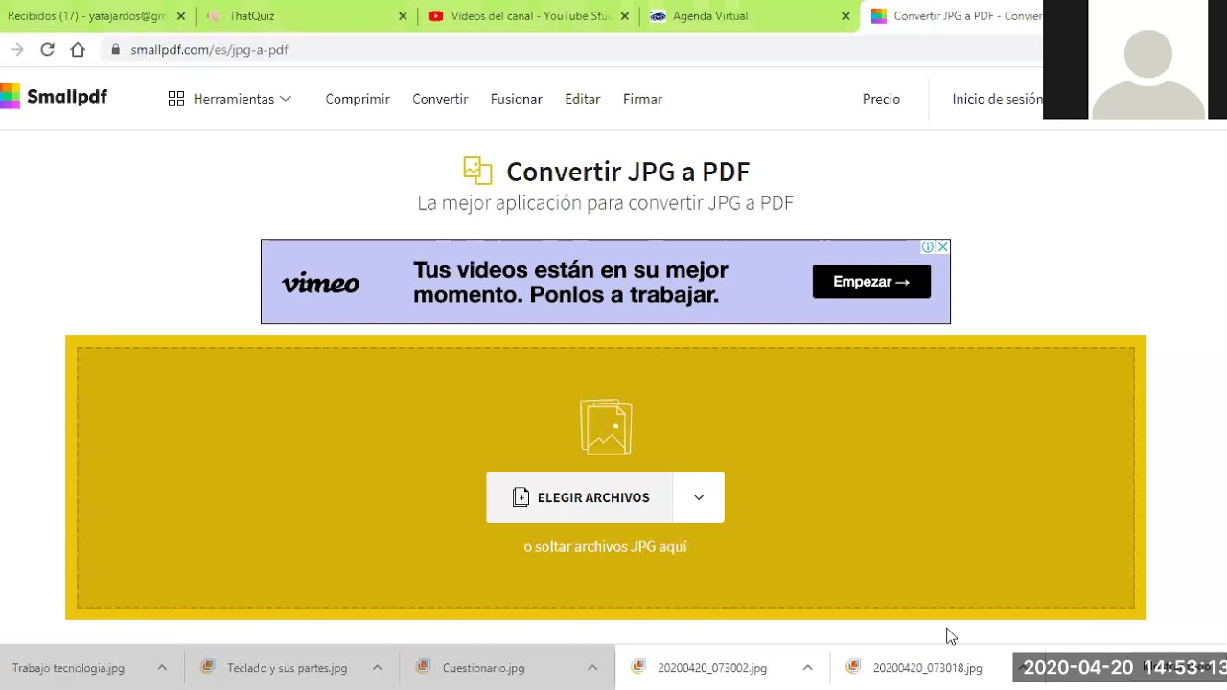Click the Inicio de sesión link
The width and height of the screenshot is (1227, 690).
997,99
